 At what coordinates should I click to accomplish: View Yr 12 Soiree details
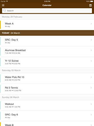(x=47, y=62)
